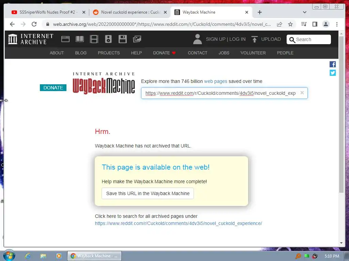This screenshot has width=349, height=261.
Task: Open the Audio (speaker) archive icon
Action: [x=108, y=39]
